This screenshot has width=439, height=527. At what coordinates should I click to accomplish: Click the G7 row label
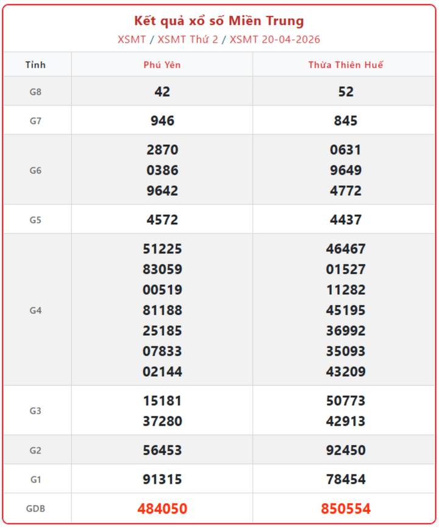pyautogui.click(x=35, y=121)
